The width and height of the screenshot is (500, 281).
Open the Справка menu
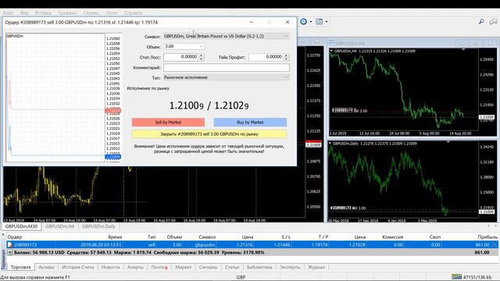click(x=133, y=12)
